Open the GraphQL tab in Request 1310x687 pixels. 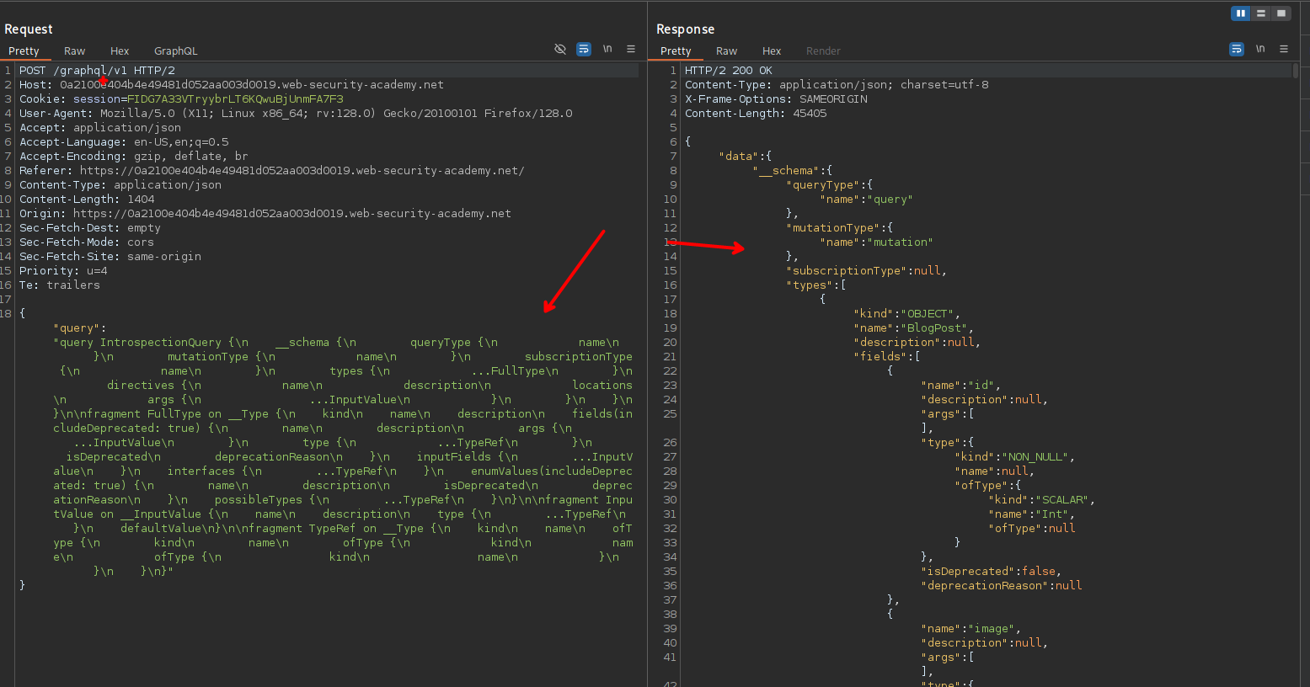click(175, 51)
